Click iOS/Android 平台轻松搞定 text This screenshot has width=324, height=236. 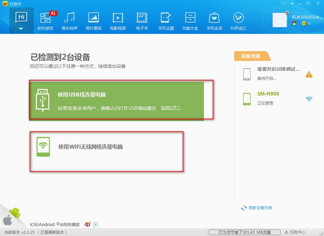55,225
